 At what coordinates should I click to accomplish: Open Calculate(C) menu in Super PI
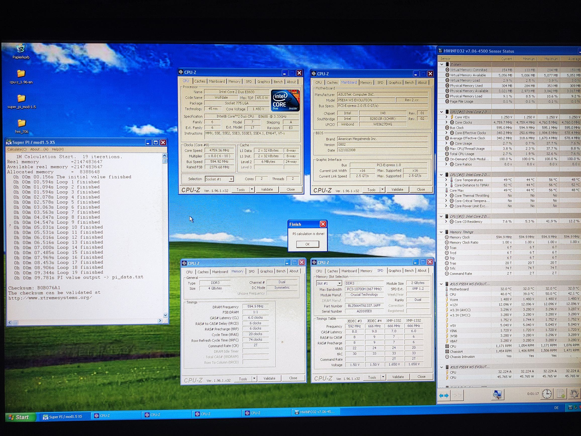[17, 149]
